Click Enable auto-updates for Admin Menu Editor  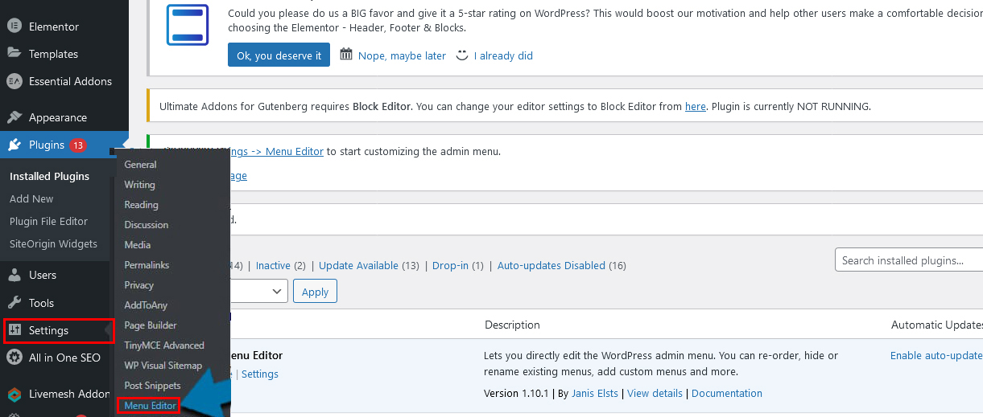(x=936, y=355)
